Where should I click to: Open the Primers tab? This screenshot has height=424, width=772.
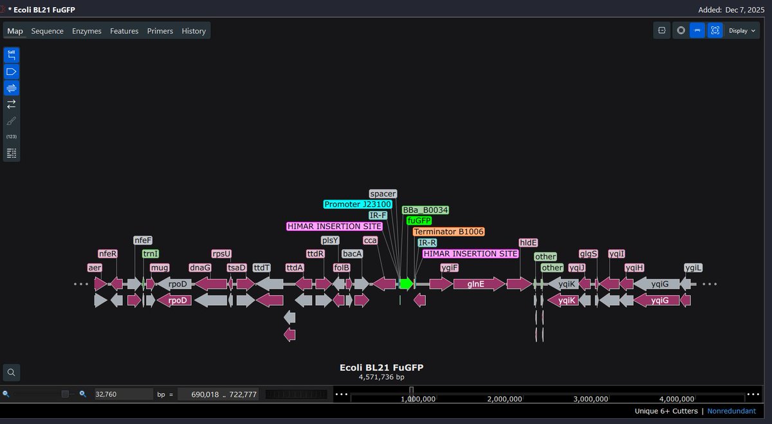pyautogui.click(x=160, y=31)
